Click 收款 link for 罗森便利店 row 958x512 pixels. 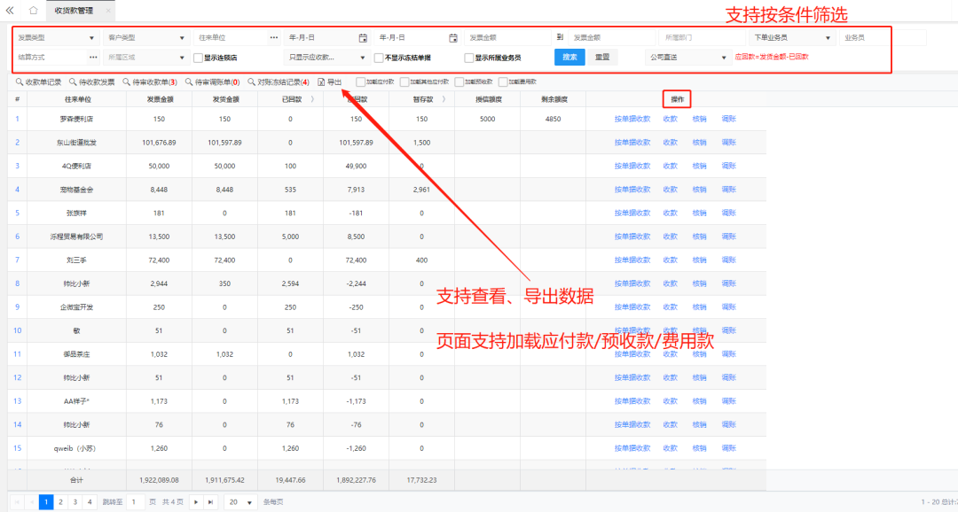coord(670,119)
